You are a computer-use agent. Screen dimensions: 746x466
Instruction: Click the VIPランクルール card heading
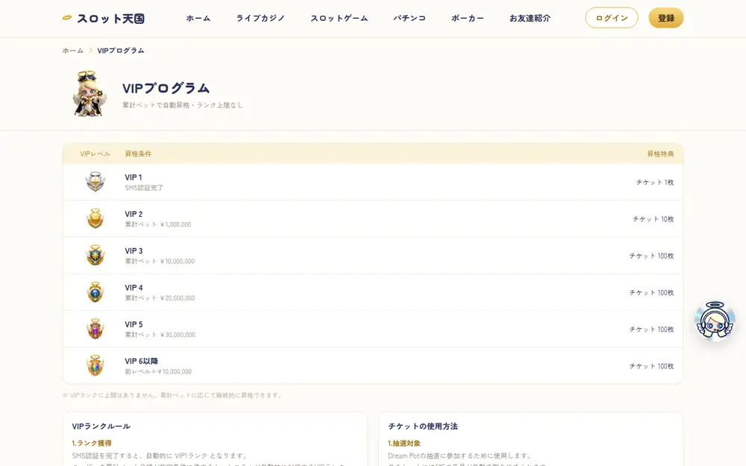(101, 426)
